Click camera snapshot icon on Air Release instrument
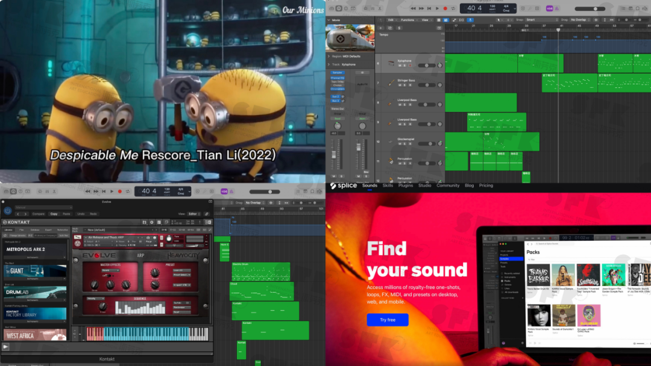Image resolution: width=651 pixels, height=366 pixels. click(148, 238)
